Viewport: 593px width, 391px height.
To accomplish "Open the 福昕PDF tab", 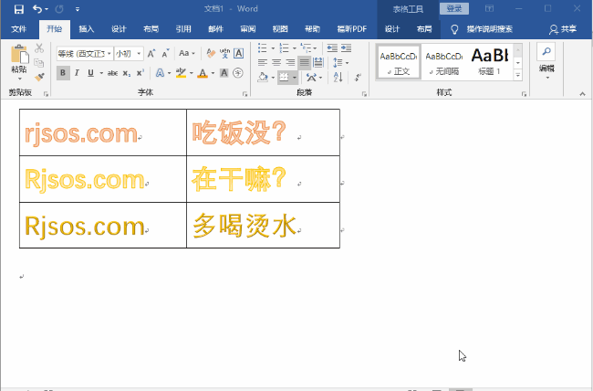I will [x=352, y=29].
